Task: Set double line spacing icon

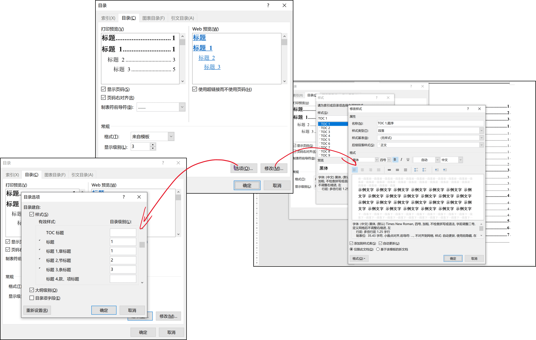Action: (x=405, y=170)
